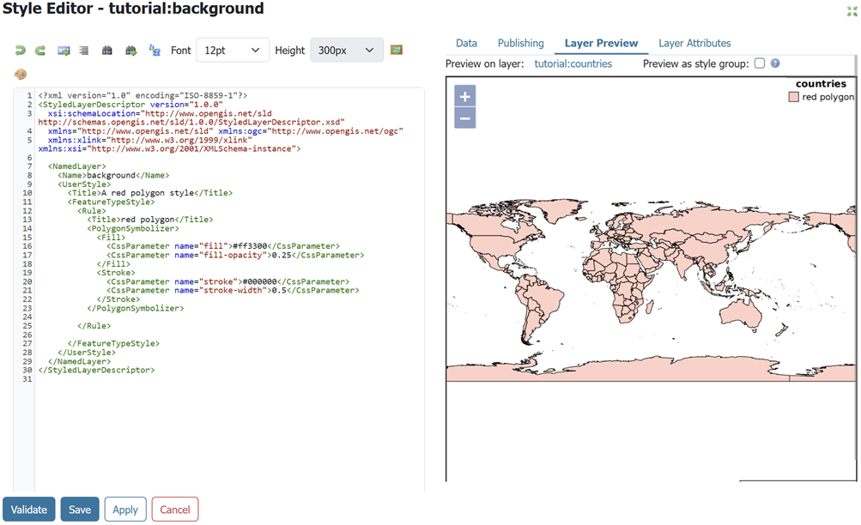The image size is (861, 525).
Task: Open the Layer Attributes tab
Action: coord(694,43)
